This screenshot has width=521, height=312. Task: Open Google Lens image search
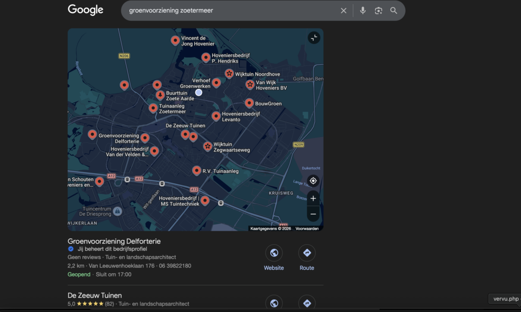(x=378, y=10)
